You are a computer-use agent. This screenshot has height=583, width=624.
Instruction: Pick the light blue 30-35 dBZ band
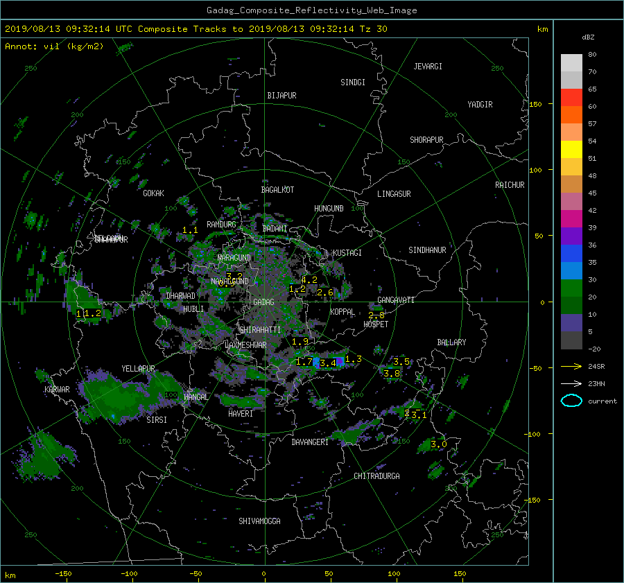pos(571,271)
